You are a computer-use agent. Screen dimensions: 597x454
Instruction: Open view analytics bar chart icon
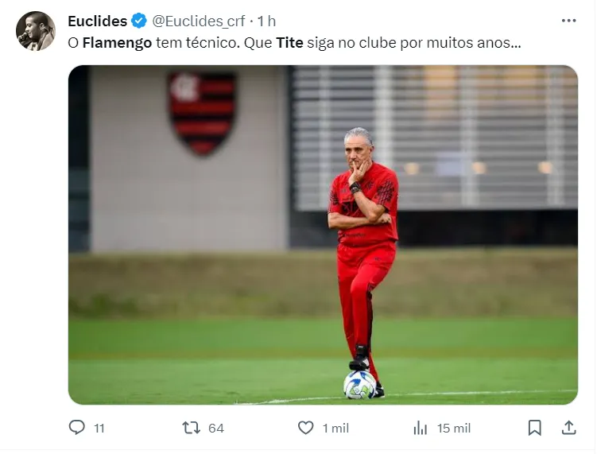(x=420, y=428)
